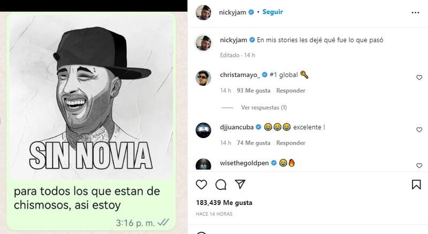Open nickyjam profile from header username
This screenshot has height=234, width=428.
point(233,12)
